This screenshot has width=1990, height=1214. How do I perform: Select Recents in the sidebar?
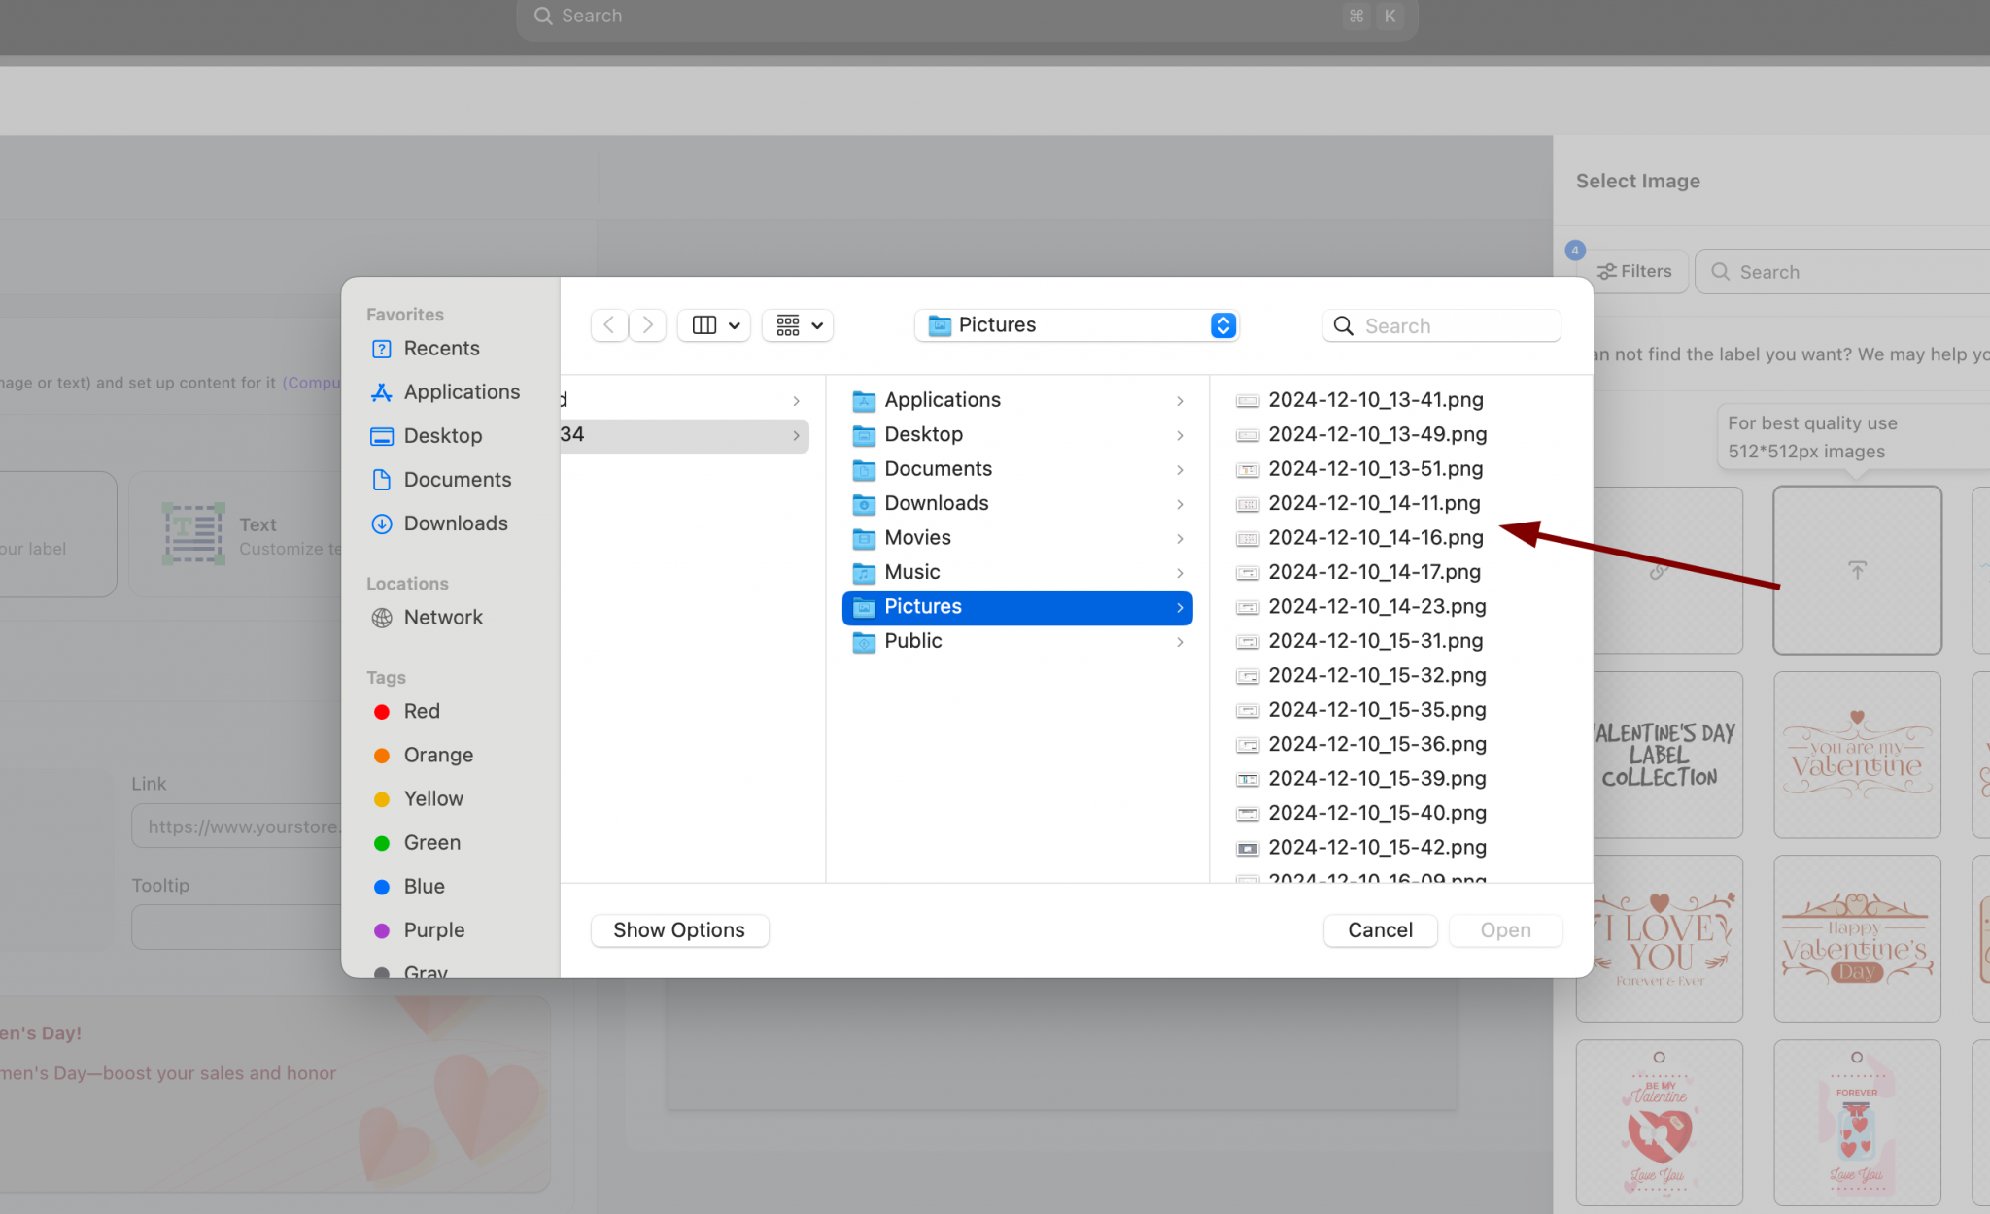(441, 349)
